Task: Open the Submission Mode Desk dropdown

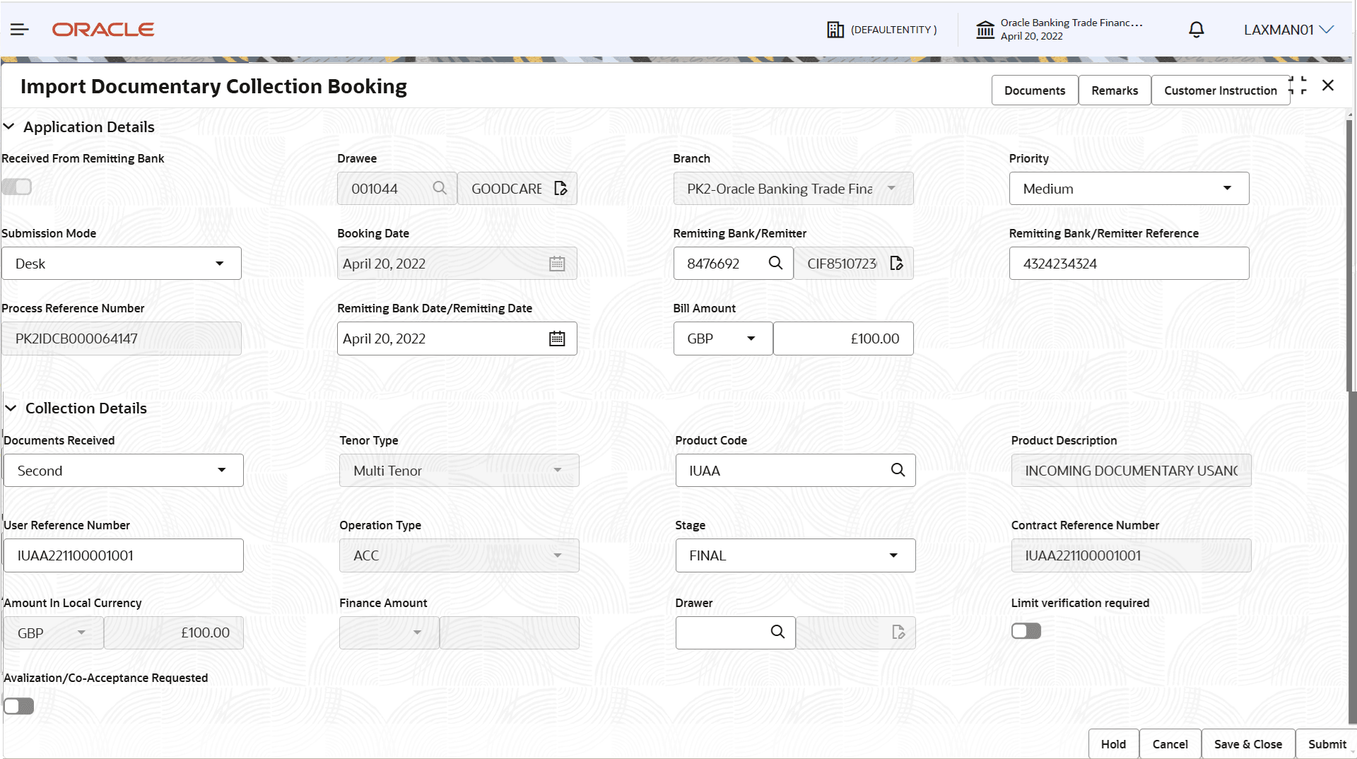Action: click(122, 264)
